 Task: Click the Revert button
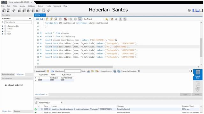point(197,94)
